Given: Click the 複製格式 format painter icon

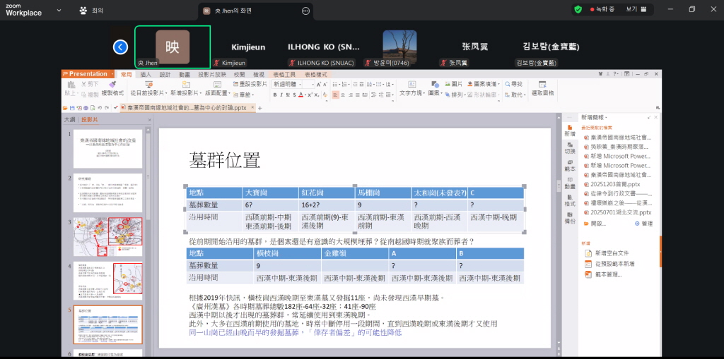Looking at the screenshot, I should (x=112, y=87).
